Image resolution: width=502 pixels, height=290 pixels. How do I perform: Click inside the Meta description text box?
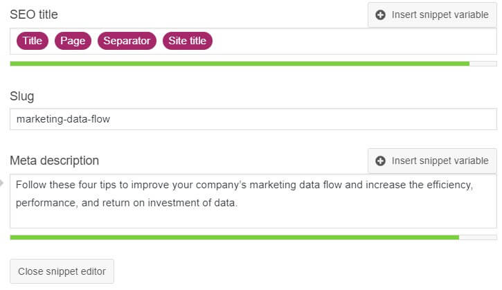click(253, 215)
